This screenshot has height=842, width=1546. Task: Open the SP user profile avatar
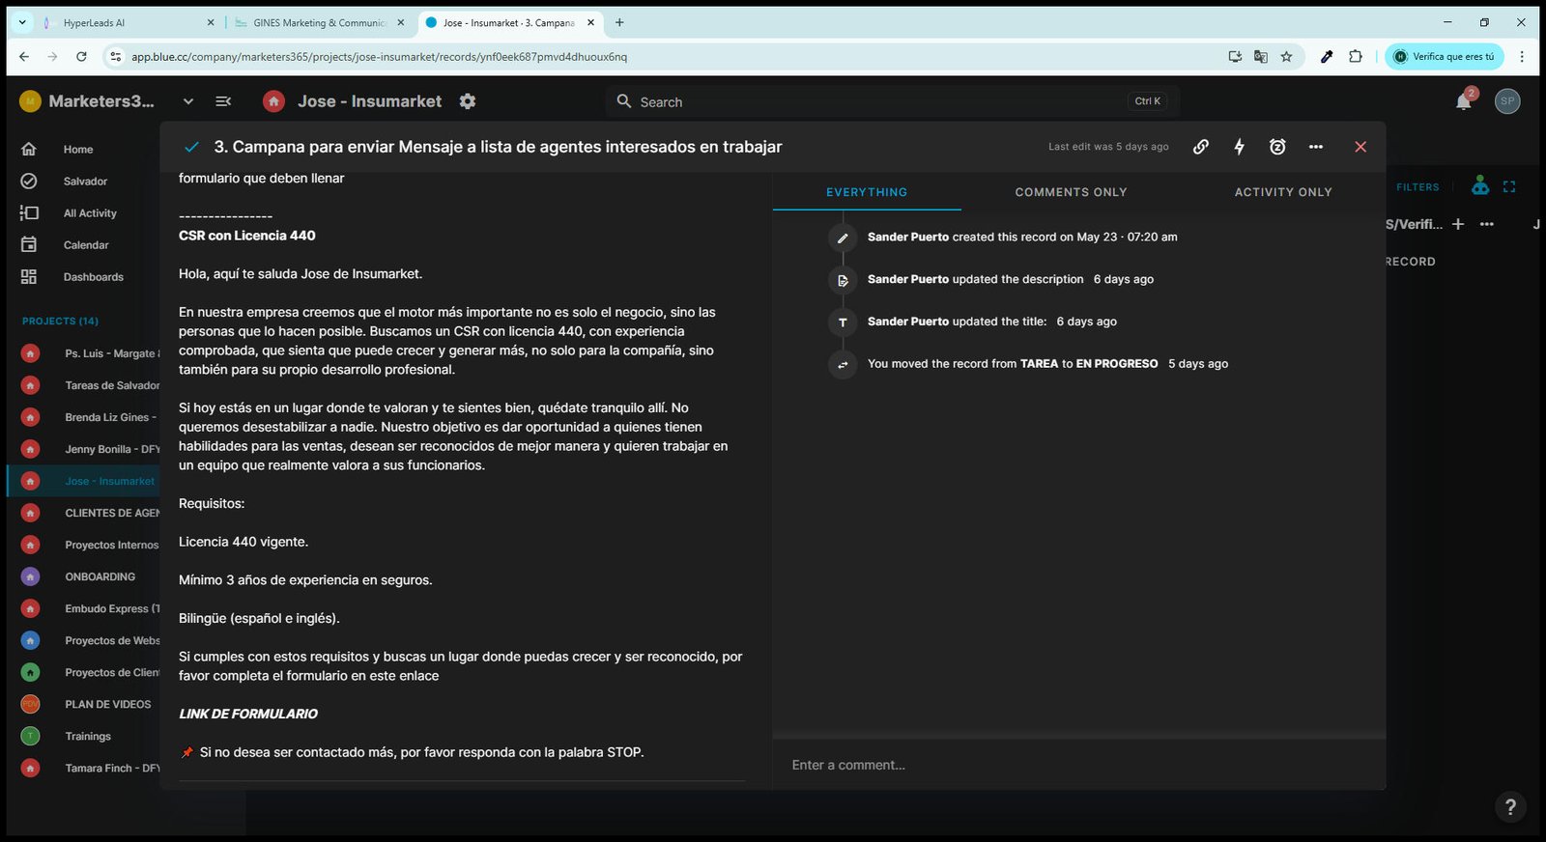click(x=1507, y=101)
